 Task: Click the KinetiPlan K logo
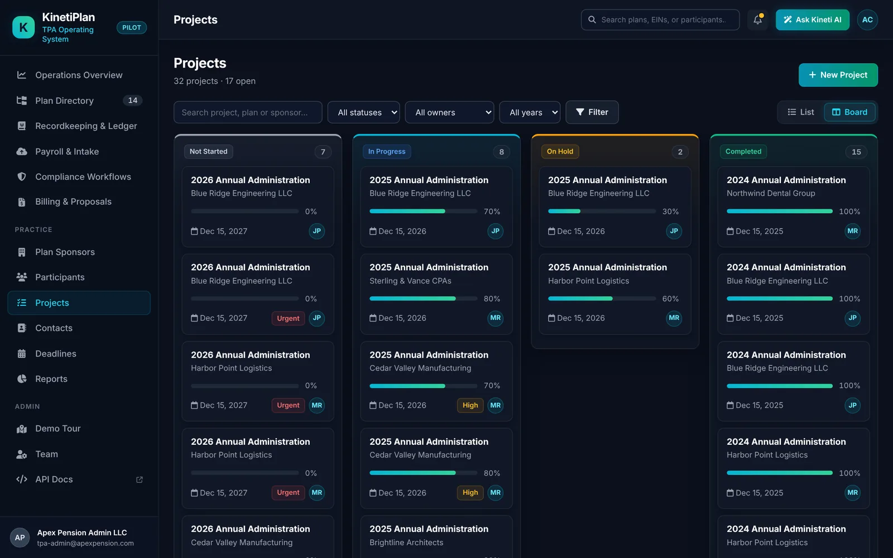(23, 27)
